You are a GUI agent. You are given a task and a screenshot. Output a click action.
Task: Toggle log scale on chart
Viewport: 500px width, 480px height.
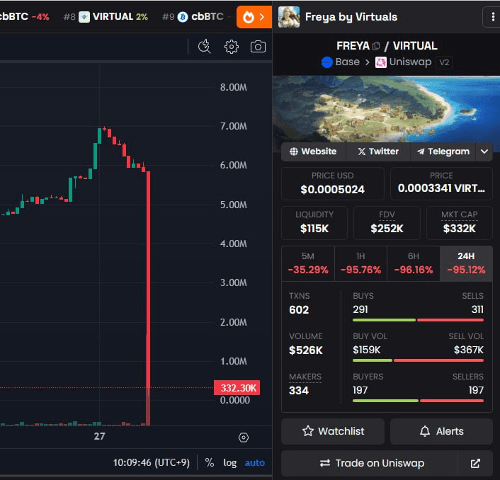(x=230, y=462)
